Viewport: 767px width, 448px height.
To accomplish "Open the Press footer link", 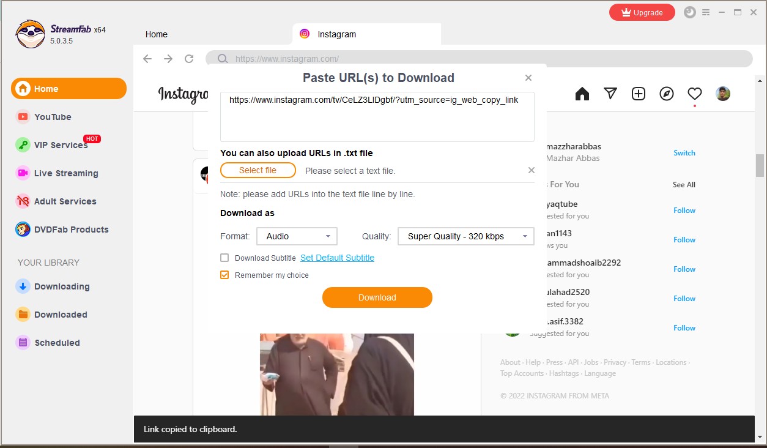I will pyautogui.click(x=554, y=362).
